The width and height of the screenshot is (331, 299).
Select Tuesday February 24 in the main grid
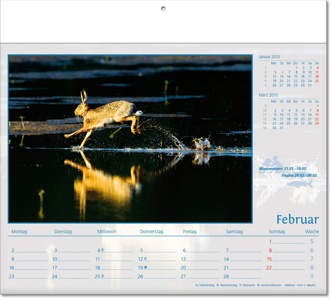(x=55, y=277)
